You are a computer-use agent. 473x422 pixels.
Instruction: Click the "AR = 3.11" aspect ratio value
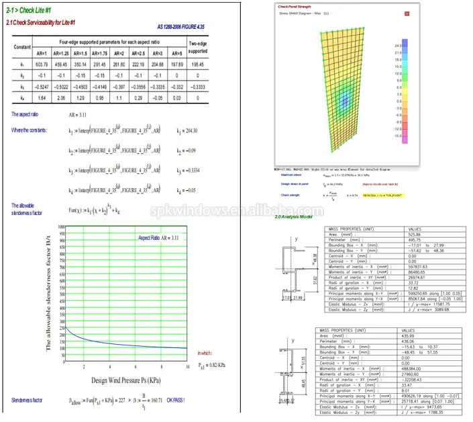coord(78,115)
